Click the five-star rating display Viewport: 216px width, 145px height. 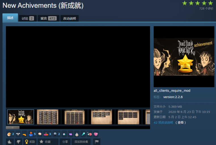coord(198,3)
